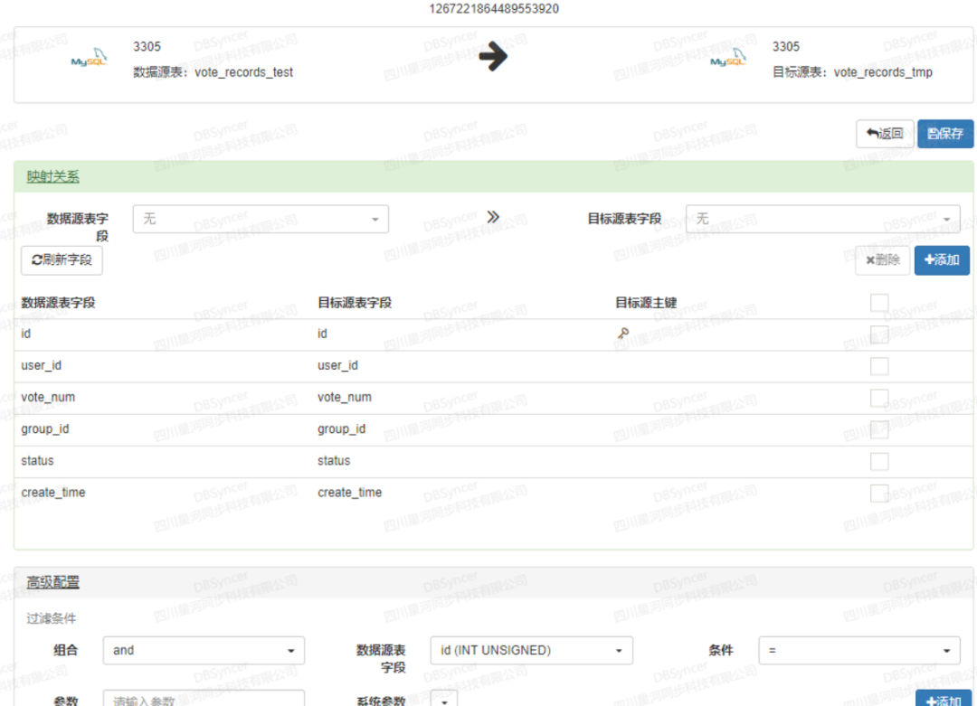Click the ID number 1267221864489553920
This screenshot has width=977, height=706.
click(x=494, y=9)
